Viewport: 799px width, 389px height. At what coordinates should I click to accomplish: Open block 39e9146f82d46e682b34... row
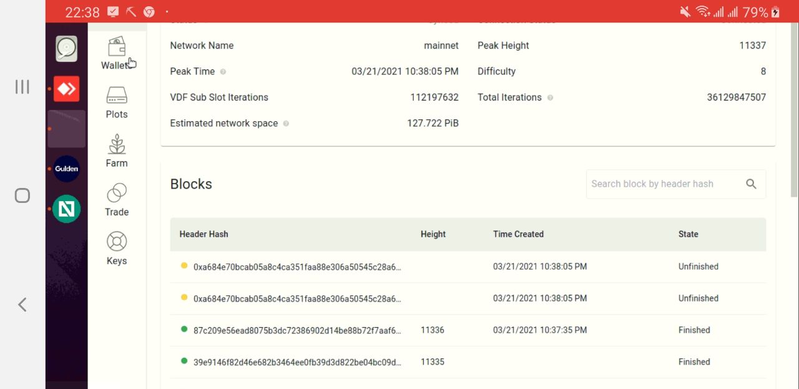click(x=468, y=362)
